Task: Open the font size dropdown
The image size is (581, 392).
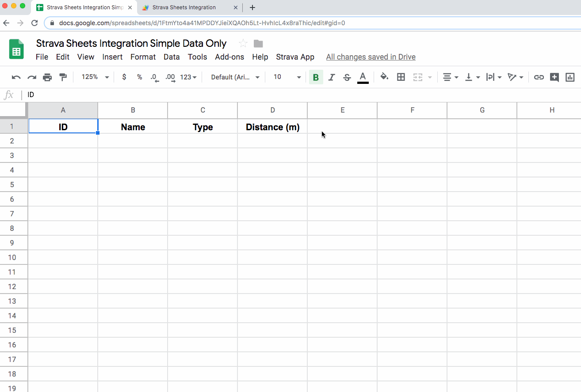Action: click(285, 77)
